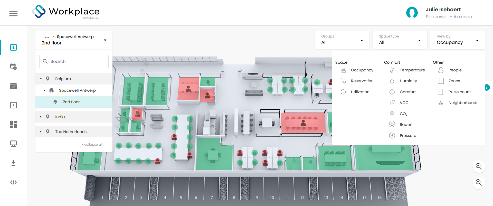493x206 pixels.
Task: Expand the India location node
Action: click(41, 117)
